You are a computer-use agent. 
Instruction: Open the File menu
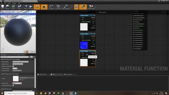click(x=2, y=3)
